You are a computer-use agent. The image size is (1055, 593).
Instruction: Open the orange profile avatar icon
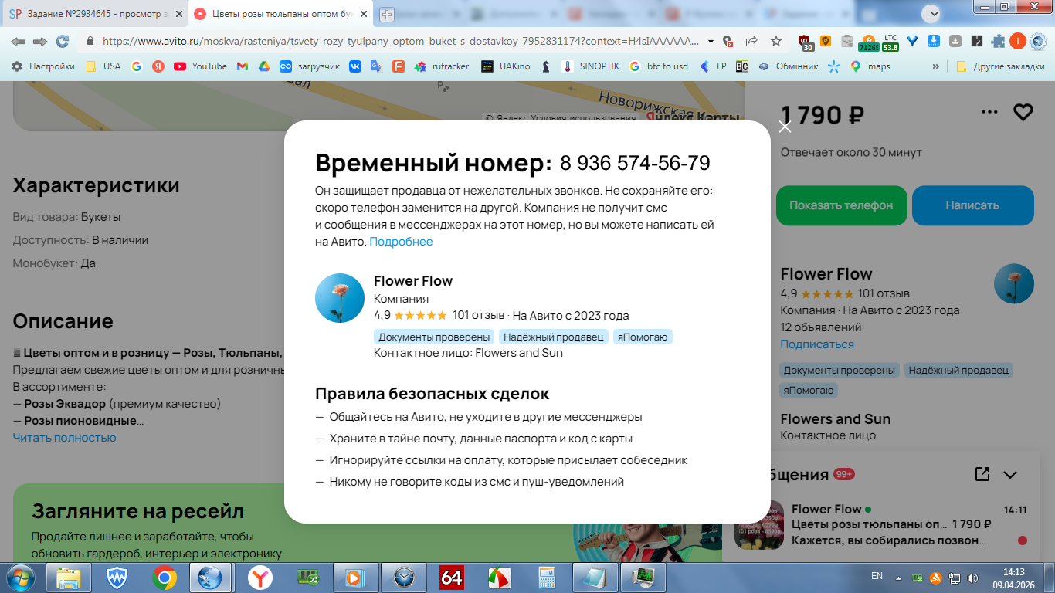[1018, 41]
